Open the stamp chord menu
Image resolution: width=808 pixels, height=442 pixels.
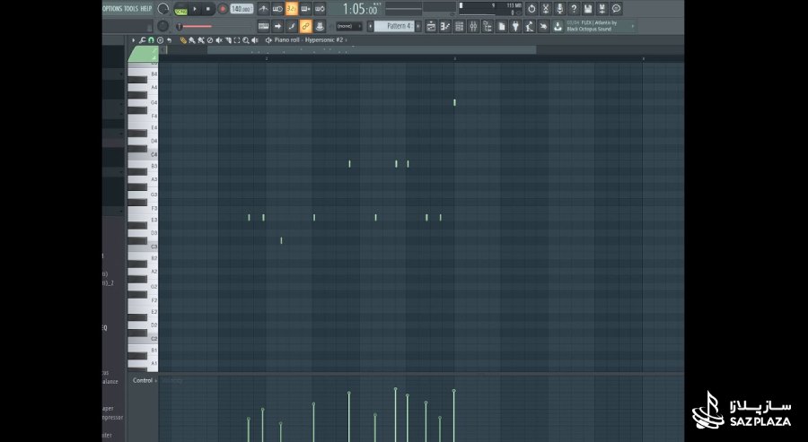(x=160, y=40)
